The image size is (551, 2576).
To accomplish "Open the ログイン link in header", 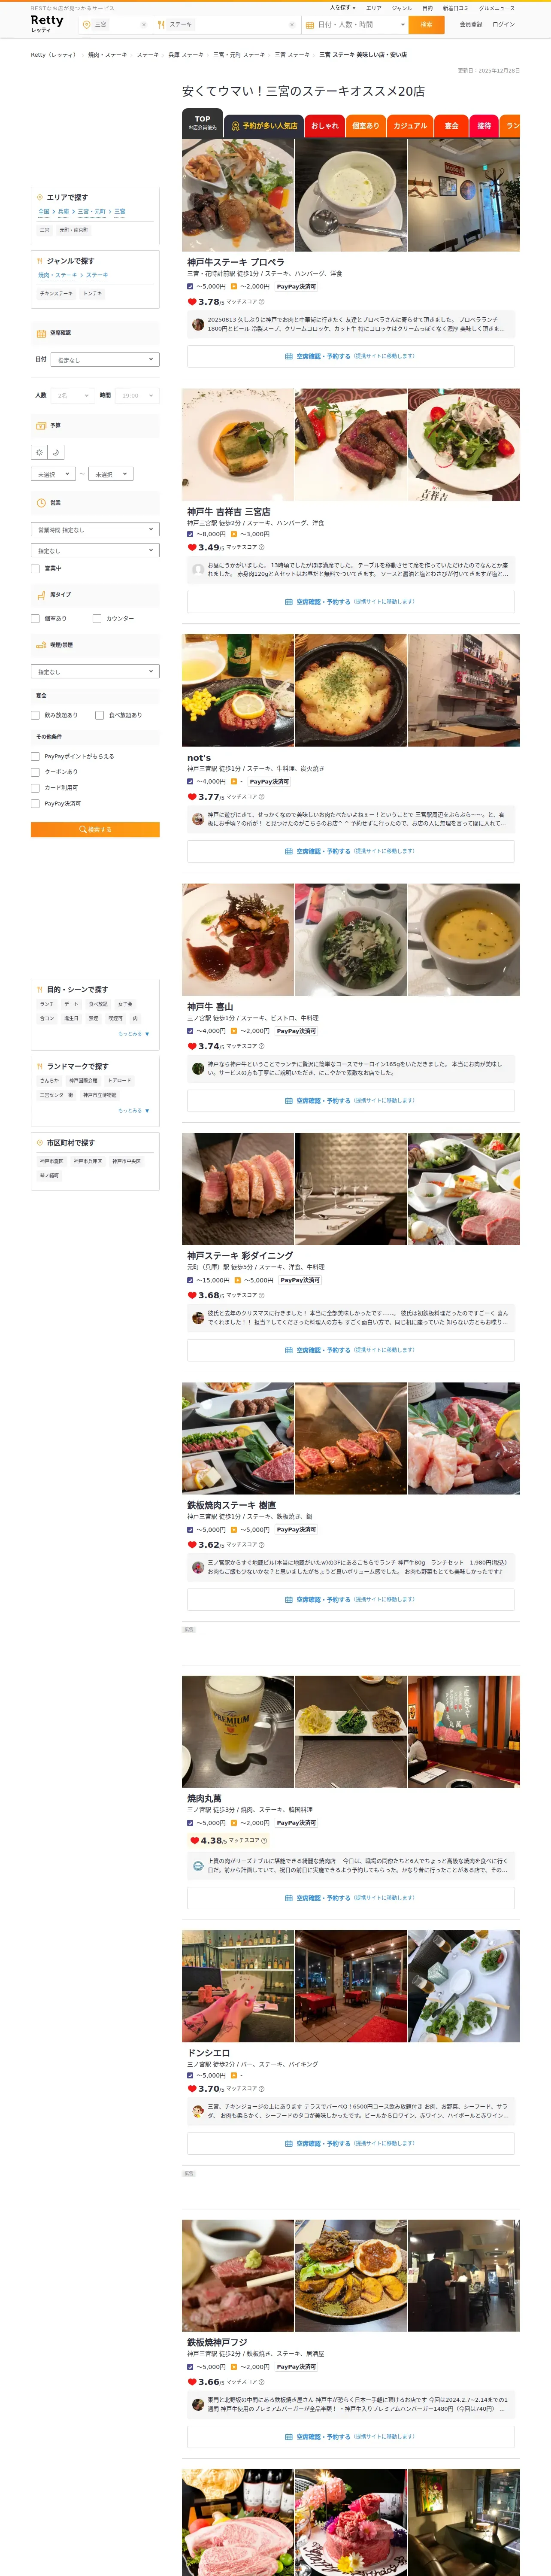I will click(x=504, y=24).
